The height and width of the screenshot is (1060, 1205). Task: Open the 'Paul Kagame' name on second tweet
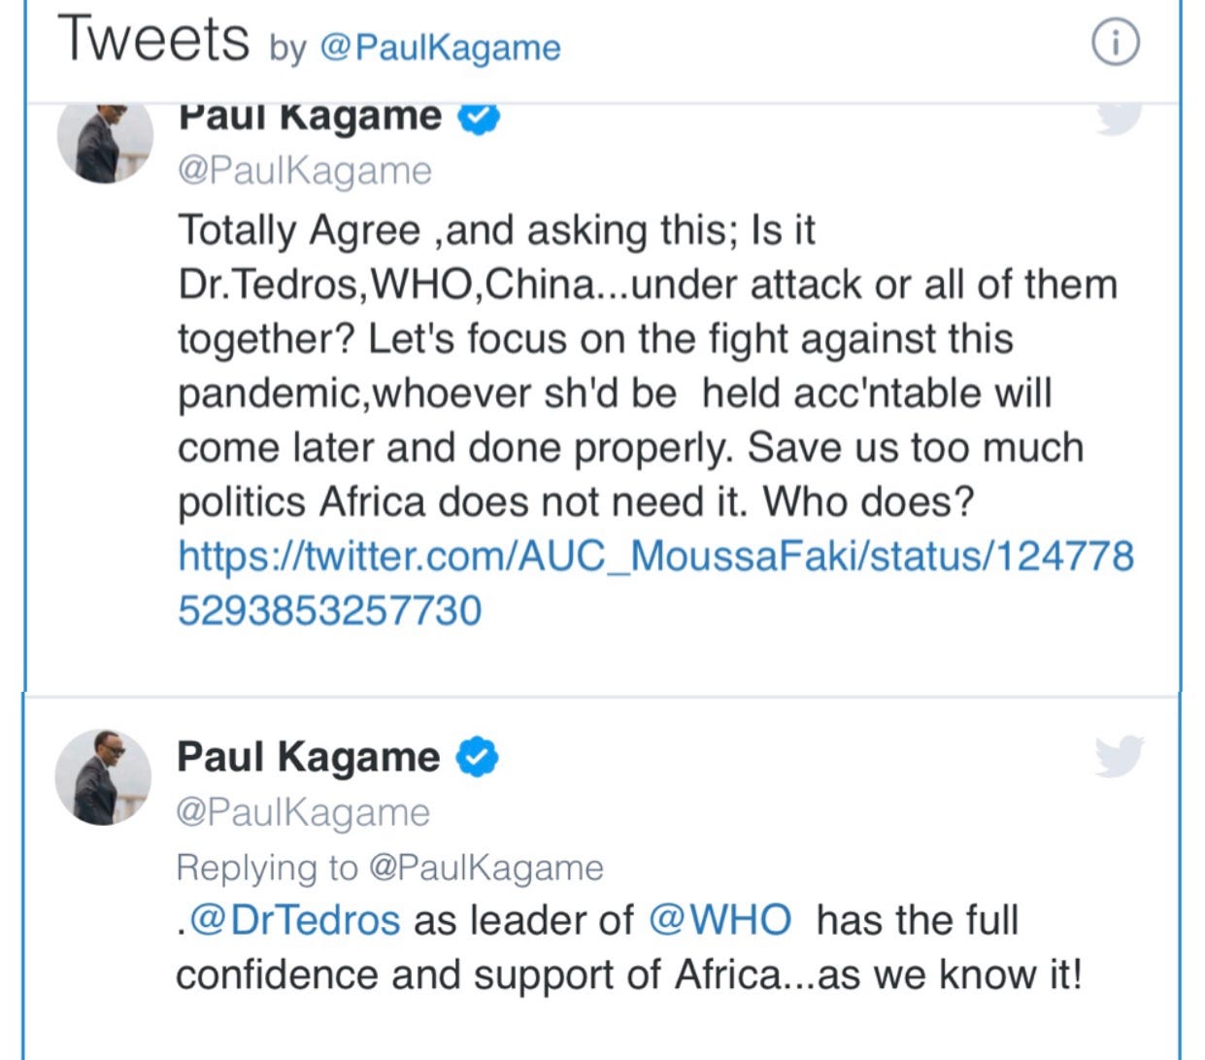pyautogui.click(x=308, y=757)
